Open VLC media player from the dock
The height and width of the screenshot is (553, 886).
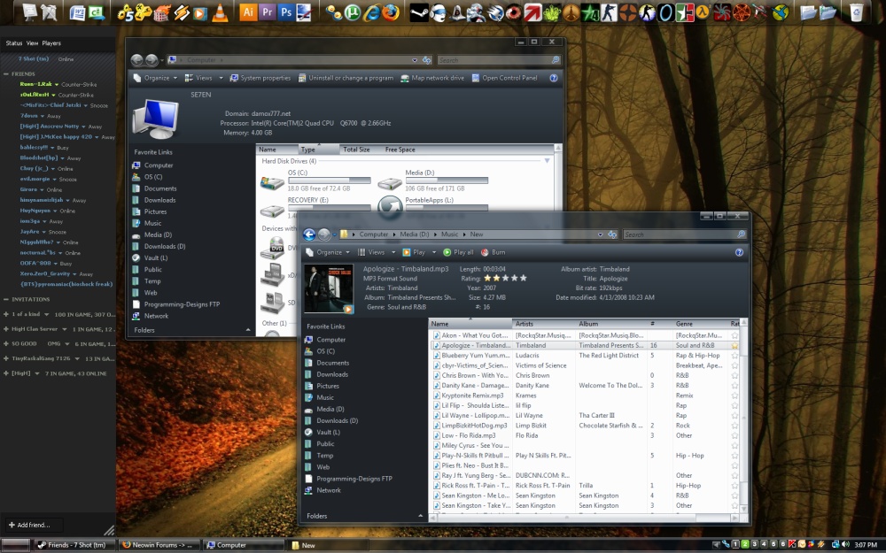(x=221, y=12)
